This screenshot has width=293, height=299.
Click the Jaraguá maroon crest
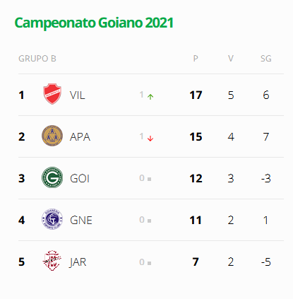point(52,261)
